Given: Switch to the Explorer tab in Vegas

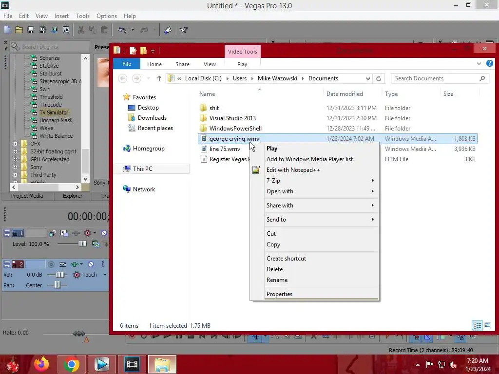Looking at the screenshot, I should coord(72,196).
